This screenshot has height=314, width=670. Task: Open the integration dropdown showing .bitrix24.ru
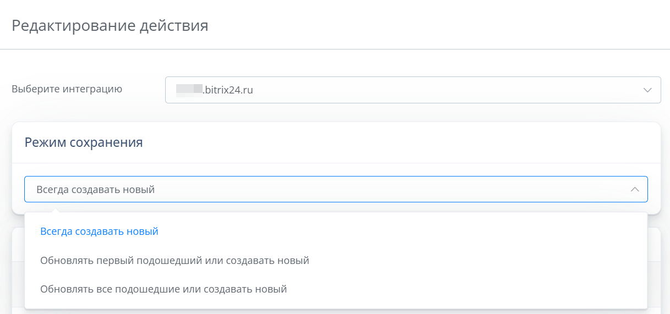(x=413, y=90)
